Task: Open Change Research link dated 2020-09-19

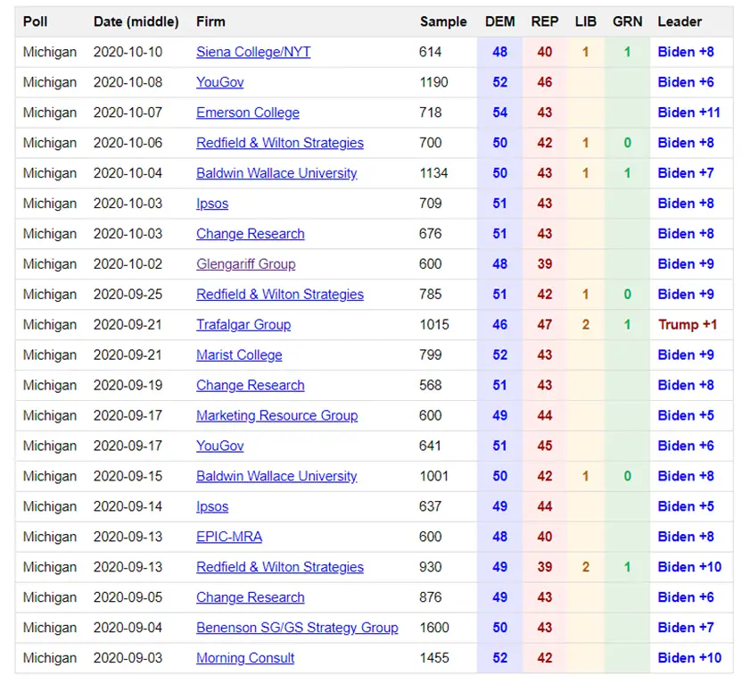Action: coord(251,386)
